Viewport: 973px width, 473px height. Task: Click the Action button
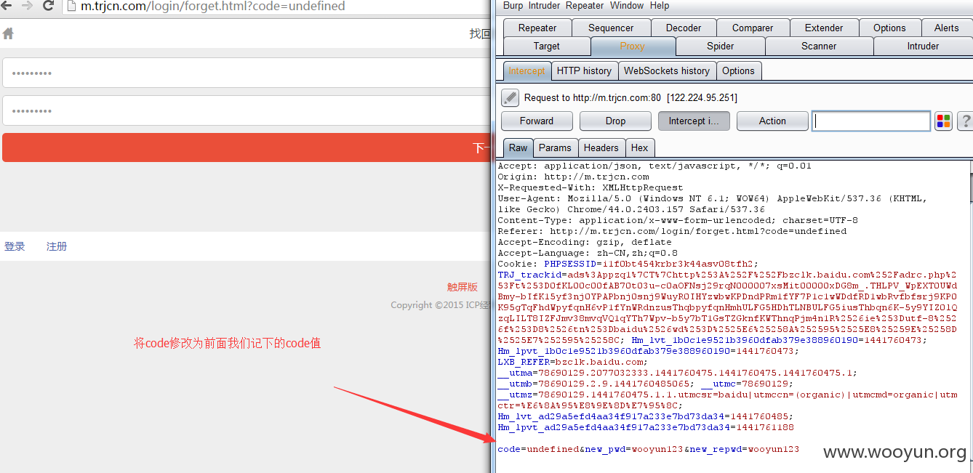772,121
